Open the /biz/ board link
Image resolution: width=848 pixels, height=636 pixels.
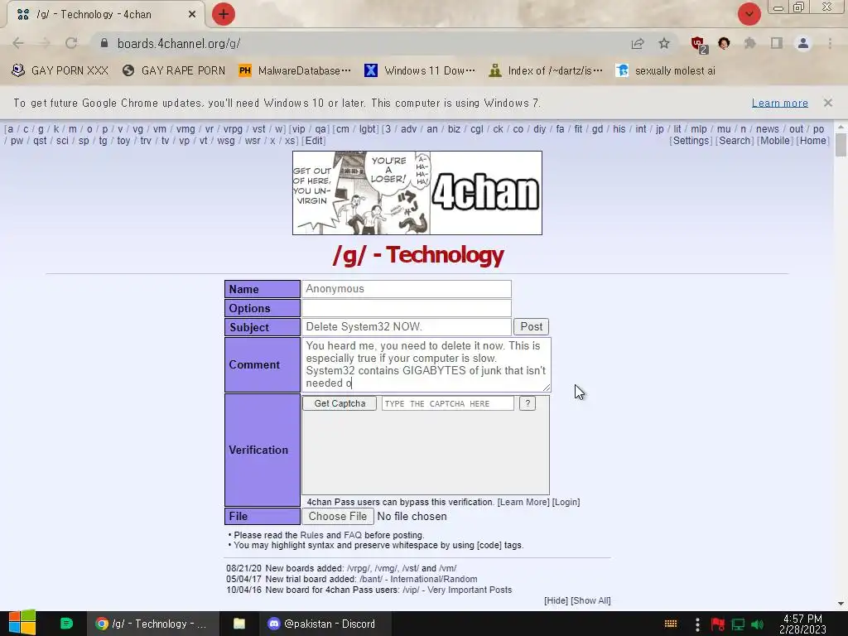(455, 129)
